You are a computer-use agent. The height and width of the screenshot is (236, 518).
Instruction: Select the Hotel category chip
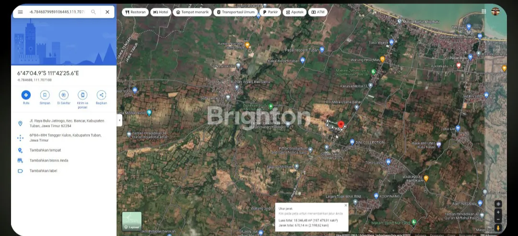point(161,12)
